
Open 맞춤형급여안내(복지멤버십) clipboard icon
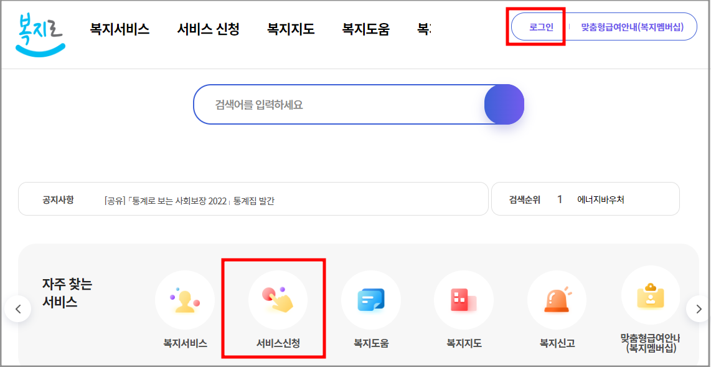[651, 299]
